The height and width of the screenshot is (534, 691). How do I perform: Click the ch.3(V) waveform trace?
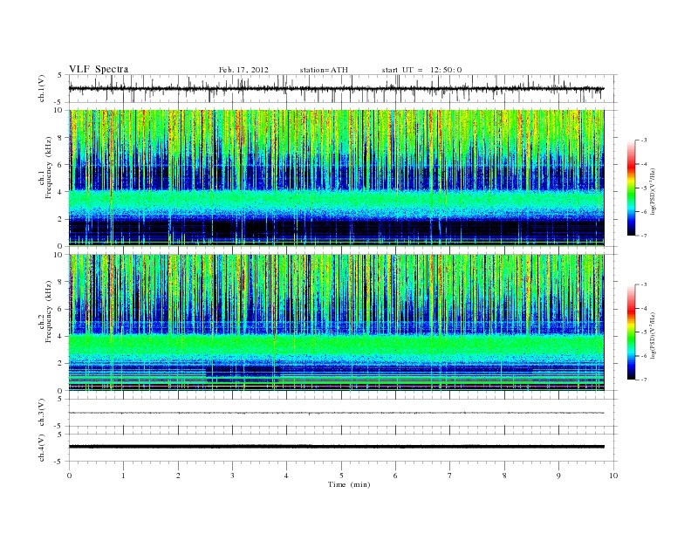(x=337, y=413)
